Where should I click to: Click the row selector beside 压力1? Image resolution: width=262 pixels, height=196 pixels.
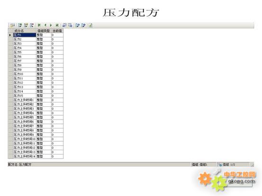[x=10, y=35]
